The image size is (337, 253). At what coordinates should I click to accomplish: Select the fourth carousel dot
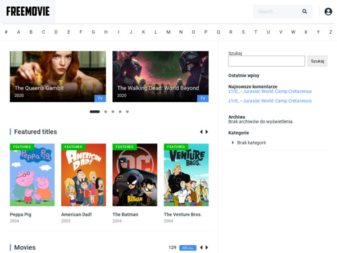point(120,112)
